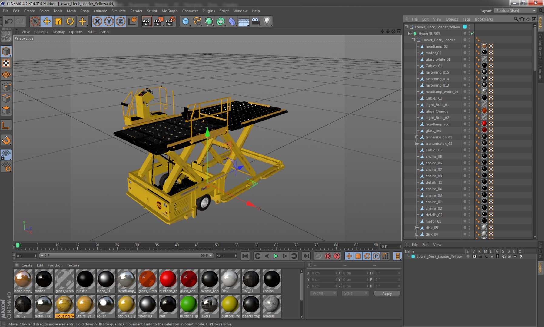Click the Coordinate System icon
The width and height of the screenshot is (544, 327).
[132, 21]
